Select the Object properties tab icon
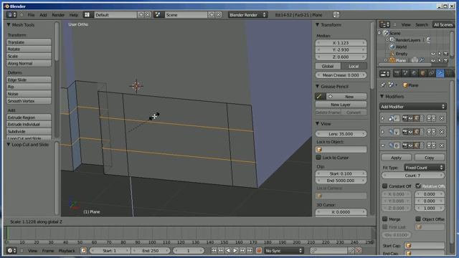The height and width of the screenshot is (258, 459). coord(422,73)
